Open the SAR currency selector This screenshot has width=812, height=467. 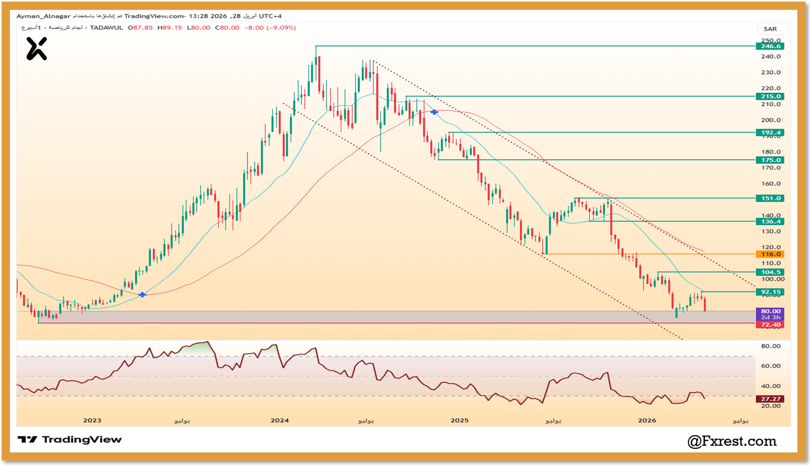[770, 29]
